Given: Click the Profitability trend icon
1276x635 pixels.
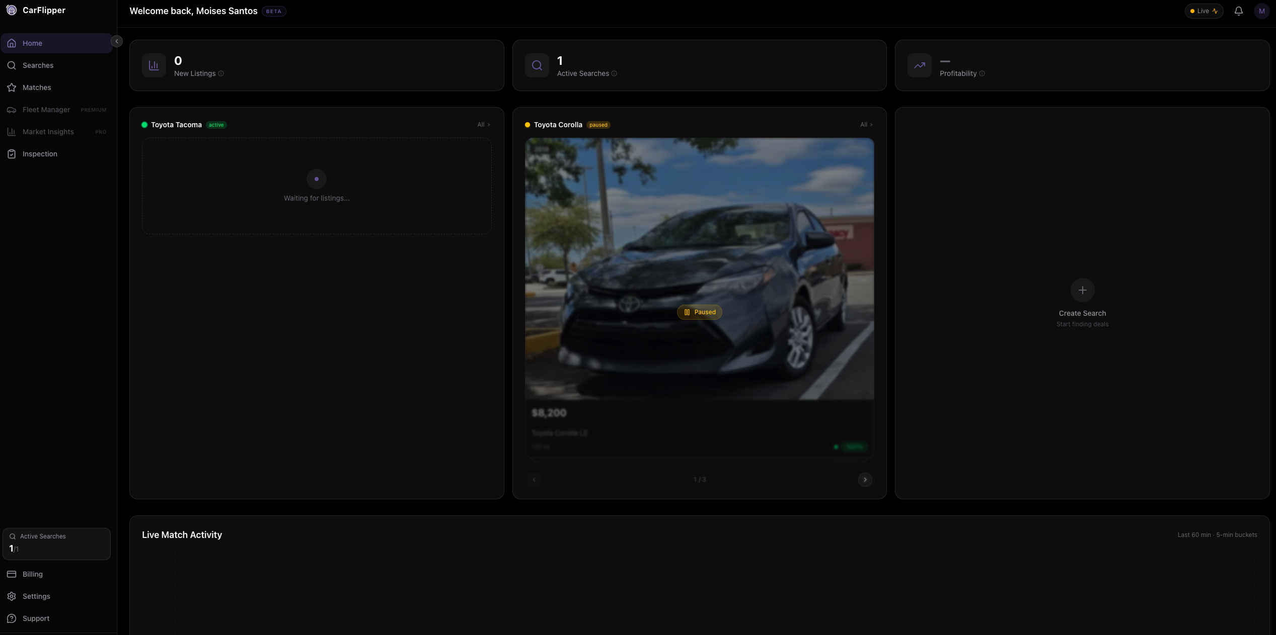Looking at the screenshot, I should click(x=920, y=65).
